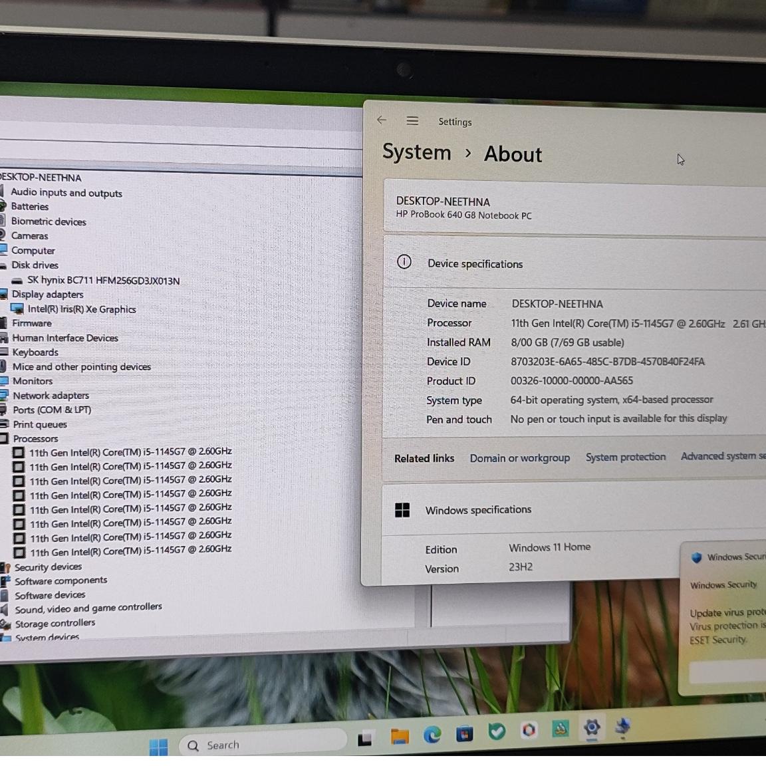This screenshot has width=766, height=766.
Task: Go to System in the breadcrumb
Action: tap(417, 152)
